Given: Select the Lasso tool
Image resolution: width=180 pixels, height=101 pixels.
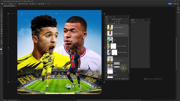Looking at the screenshot, I should (x=1, y=12).
